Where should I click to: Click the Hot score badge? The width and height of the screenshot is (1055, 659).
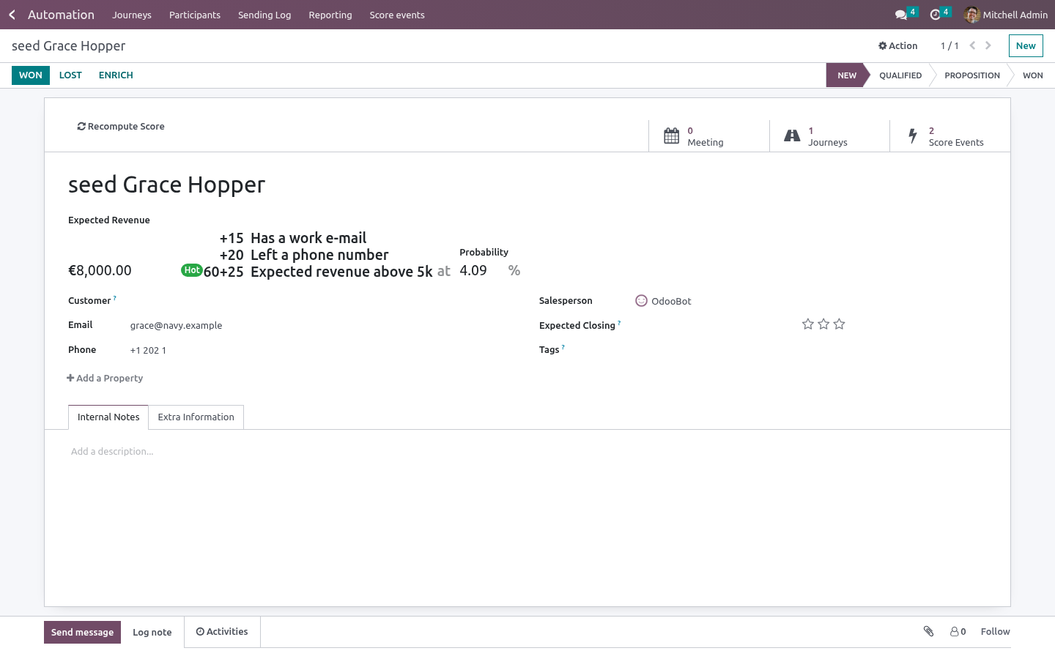(192, 270)
